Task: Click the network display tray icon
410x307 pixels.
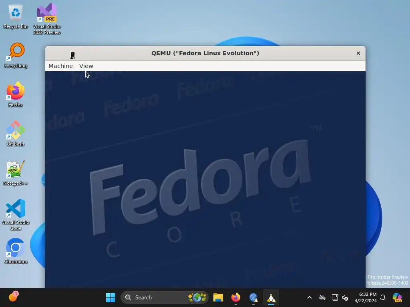Action: (335, 297)
